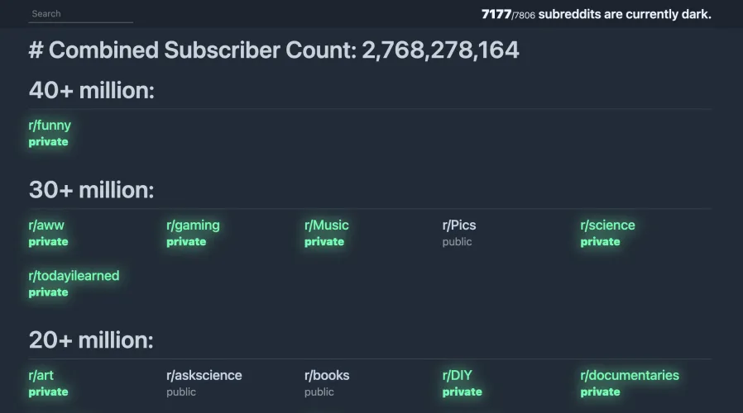Open the r/funny subreddit link
Image resolution: width=743 pixels, height=413 pixels.
click(50, 126)
